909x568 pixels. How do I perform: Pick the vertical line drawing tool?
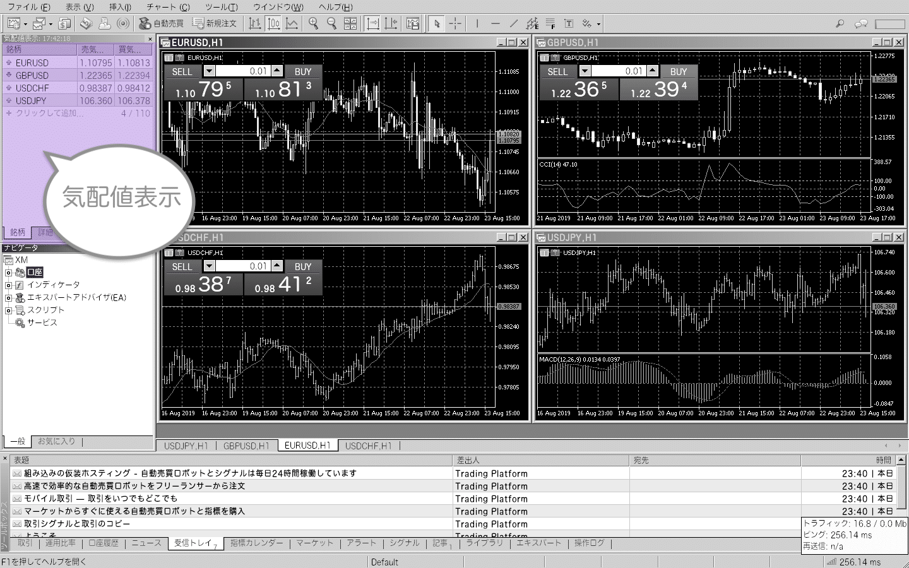tap(477, 23)
